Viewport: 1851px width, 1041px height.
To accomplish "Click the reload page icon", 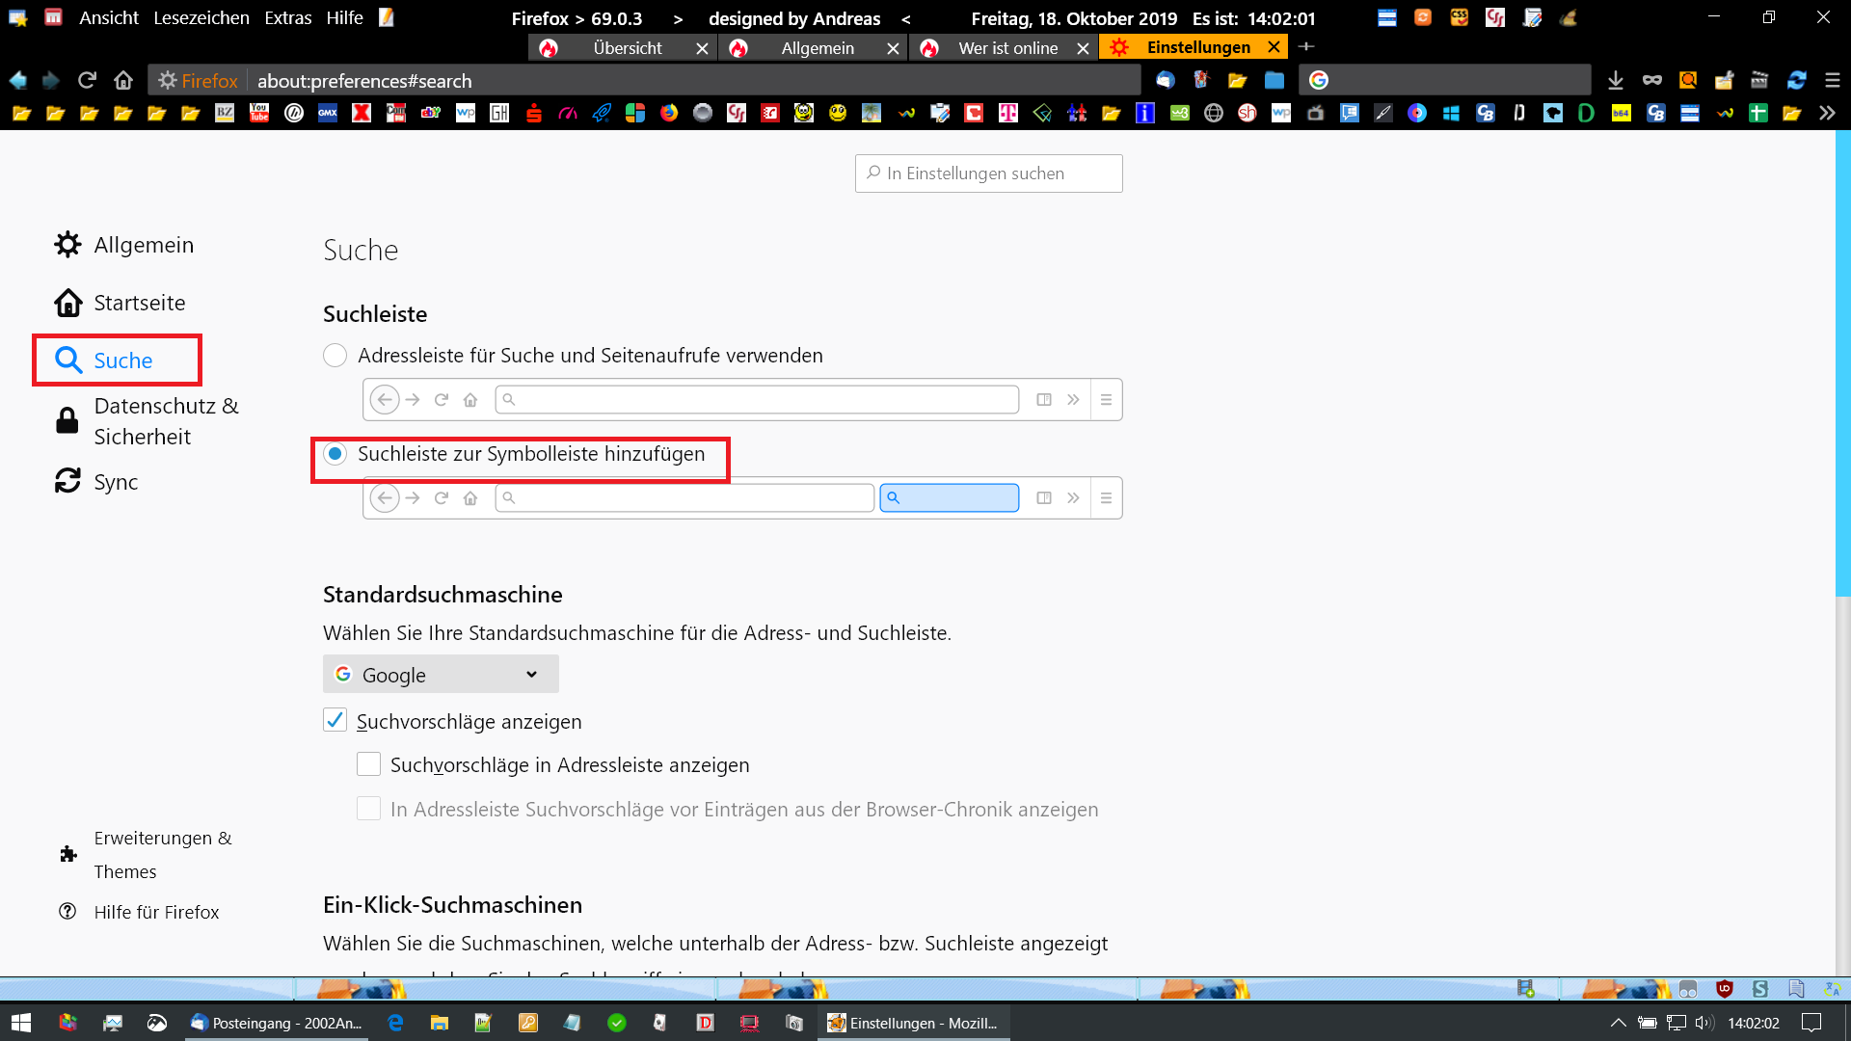I will 88,80.
